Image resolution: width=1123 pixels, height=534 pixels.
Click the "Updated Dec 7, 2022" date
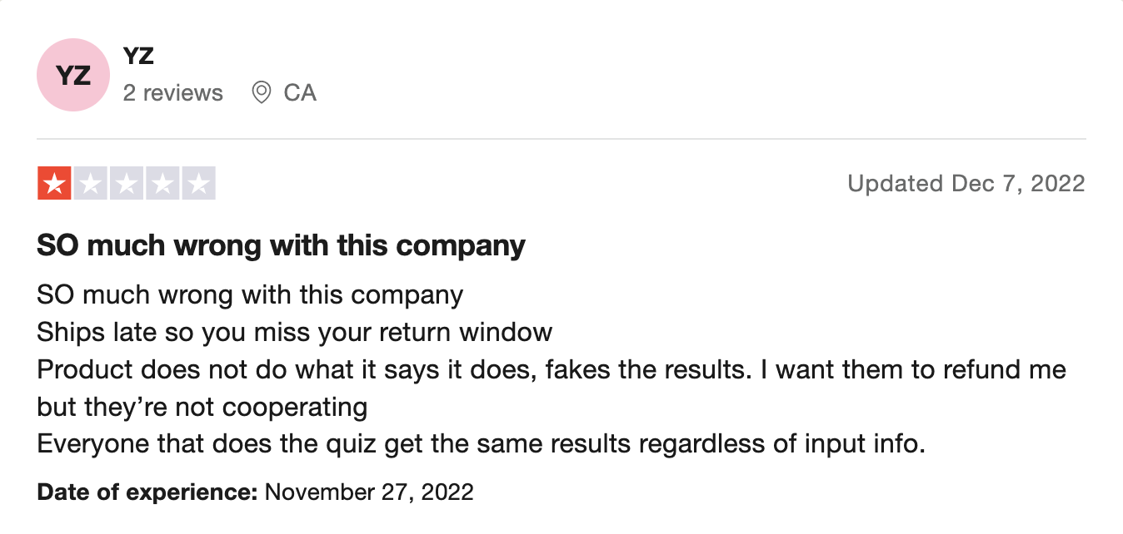point(966,183)
